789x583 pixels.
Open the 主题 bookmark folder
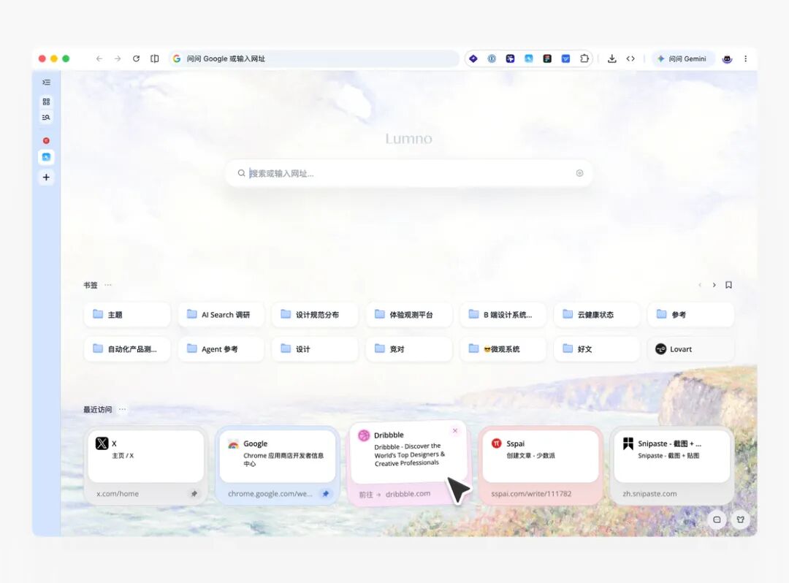click(x=127, y=314)
